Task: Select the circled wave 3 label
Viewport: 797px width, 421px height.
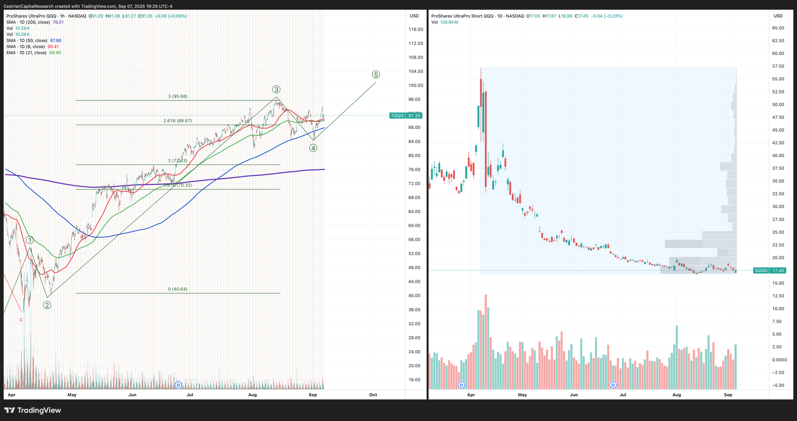Action: tap(276, 89)
